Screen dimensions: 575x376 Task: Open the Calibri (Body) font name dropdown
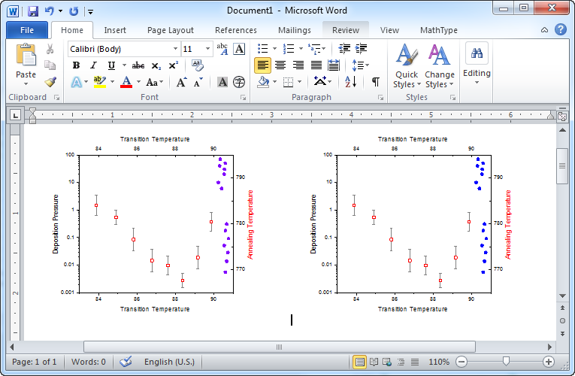coord(175,49)
